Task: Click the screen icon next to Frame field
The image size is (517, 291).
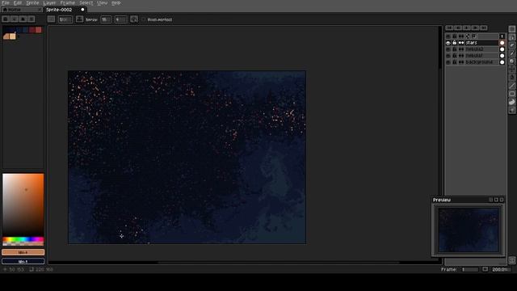Action: (x=485, y=269)
